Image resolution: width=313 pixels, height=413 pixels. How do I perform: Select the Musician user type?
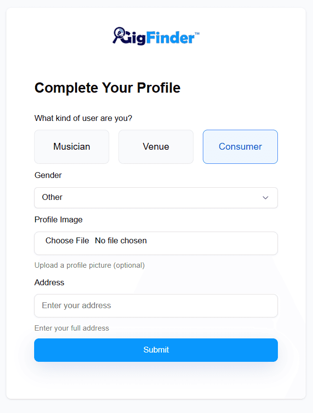pos(72,147)
